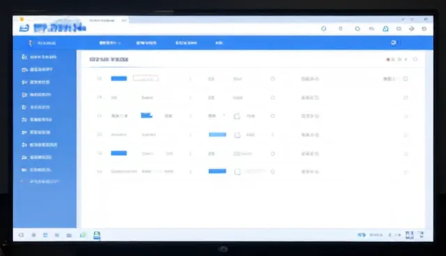Click the circle status icon in second table row

click(x=272, y=97)
